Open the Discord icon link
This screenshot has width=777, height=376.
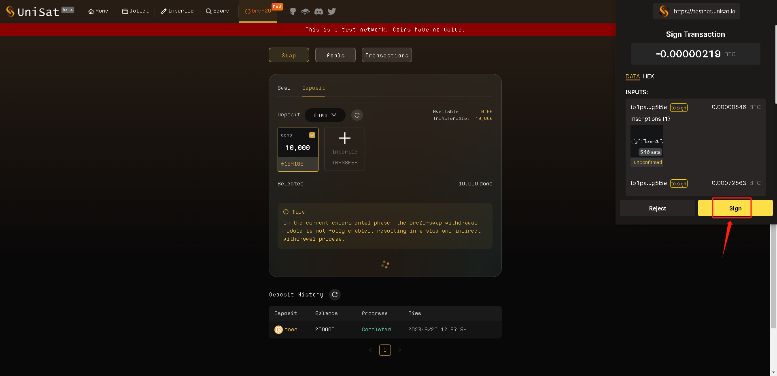coord(319,11)
